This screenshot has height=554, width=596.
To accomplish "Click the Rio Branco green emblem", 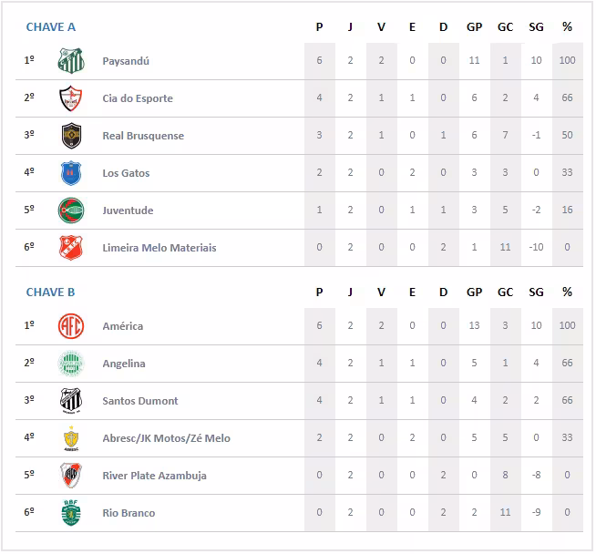I will tap(71, 513).
